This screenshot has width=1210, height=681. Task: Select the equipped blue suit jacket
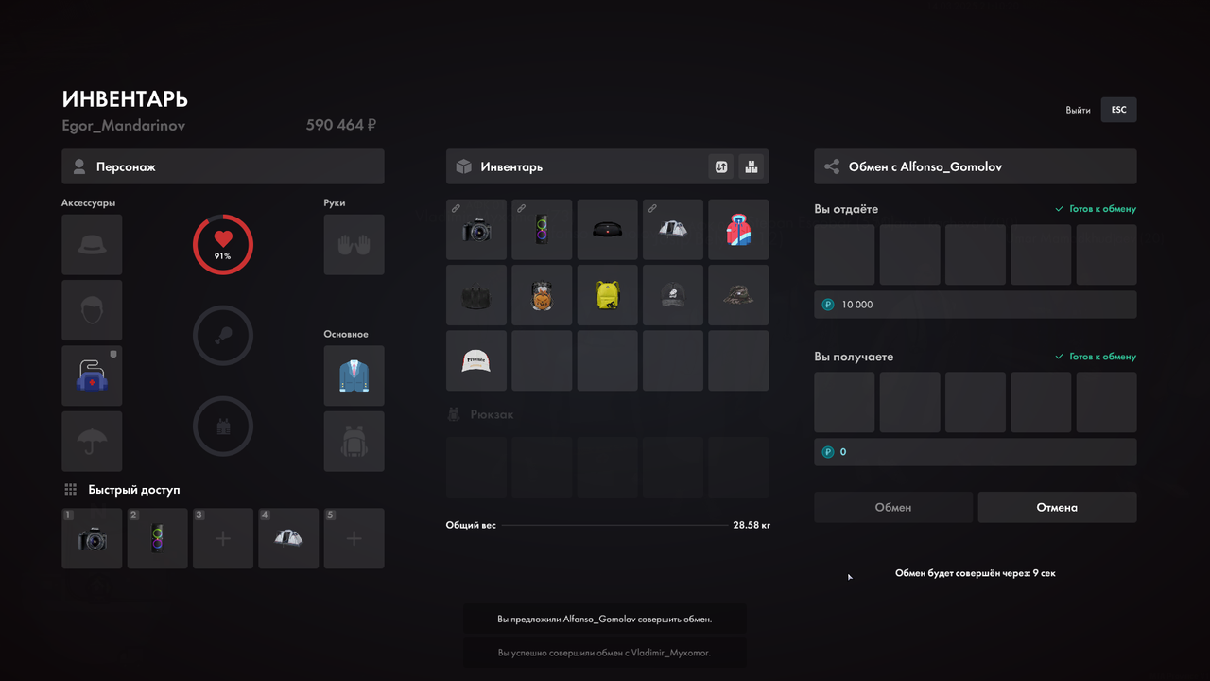(x=354, y=375)
